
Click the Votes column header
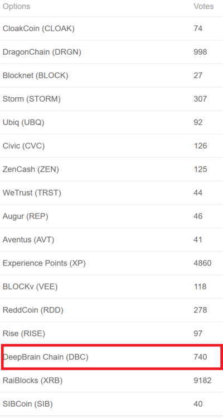click(203, 6)
